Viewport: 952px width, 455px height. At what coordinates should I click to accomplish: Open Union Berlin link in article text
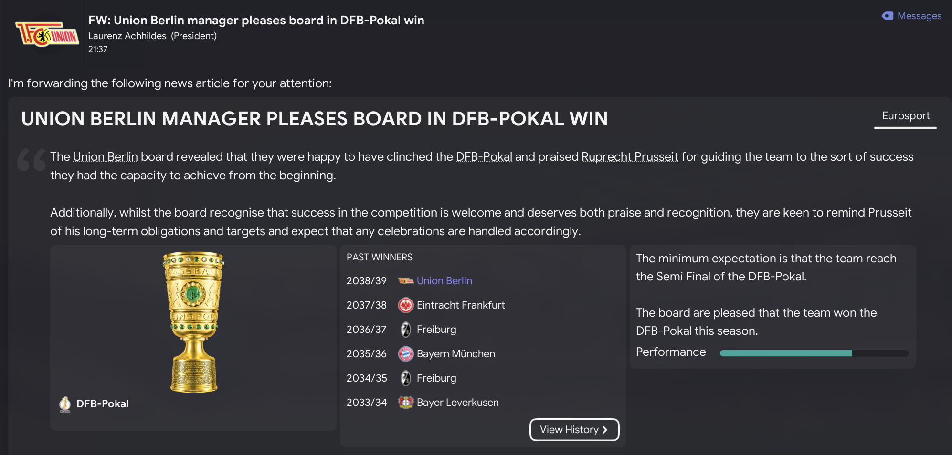[x=105, y=157]
